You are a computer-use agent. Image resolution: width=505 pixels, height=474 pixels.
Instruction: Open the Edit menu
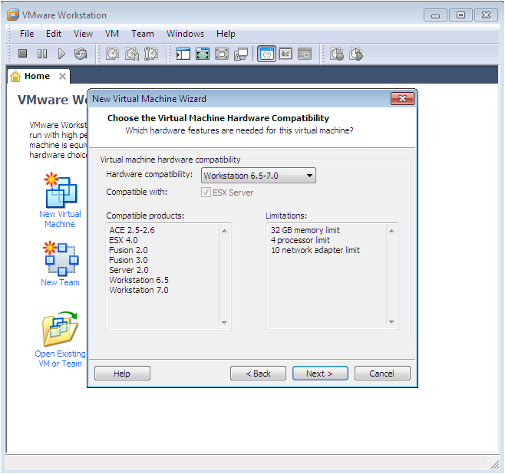[54, 34]
